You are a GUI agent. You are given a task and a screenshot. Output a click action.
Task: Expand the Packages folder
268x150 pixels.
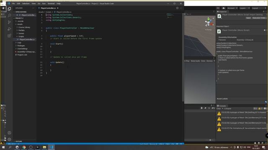tap(21, 46)
